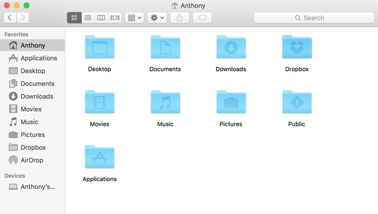
Task: Switch to column view
Action: point(101,17)
